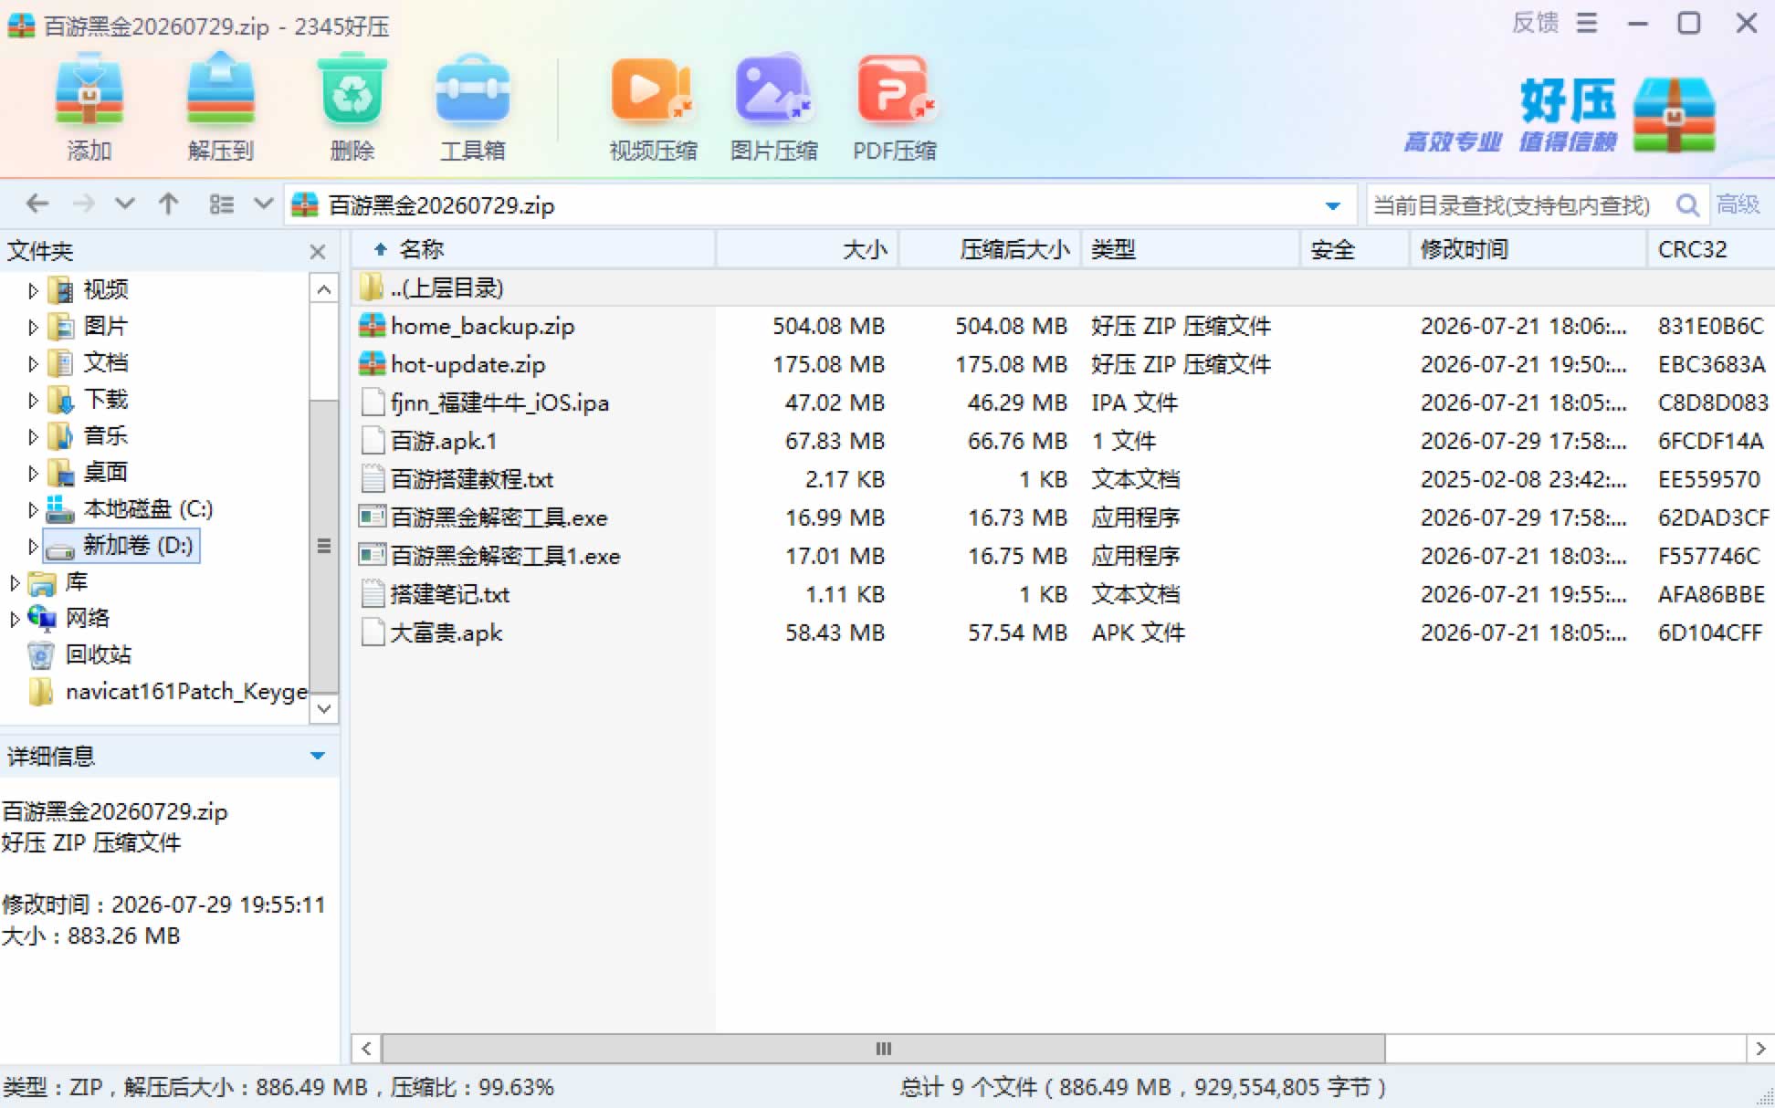The image size is (1775, 1108).
Task: Sort files by 类型 column header
Action: point(1191,249)
